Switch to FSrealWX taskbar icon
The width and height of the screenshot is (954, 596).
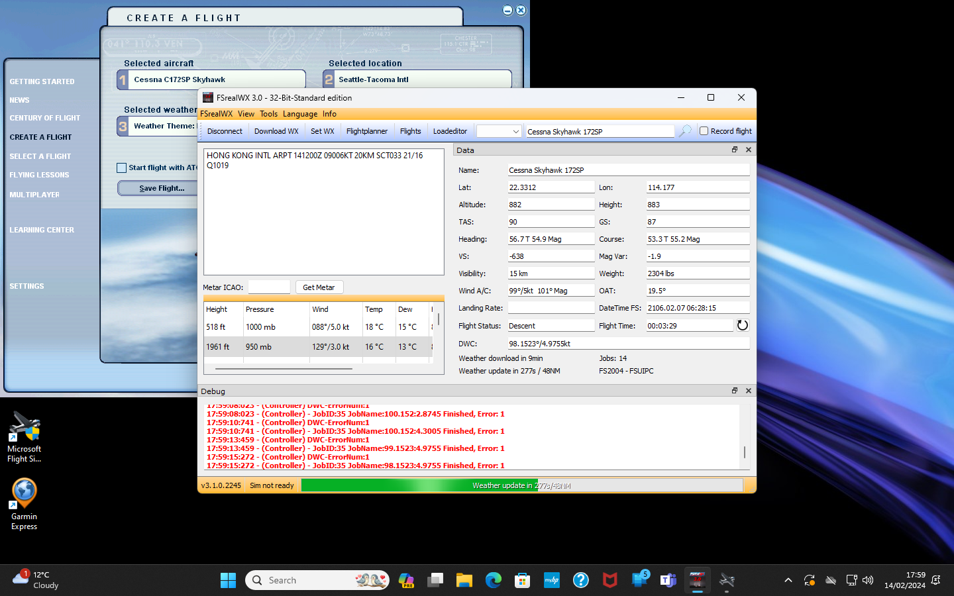[698, 580]
